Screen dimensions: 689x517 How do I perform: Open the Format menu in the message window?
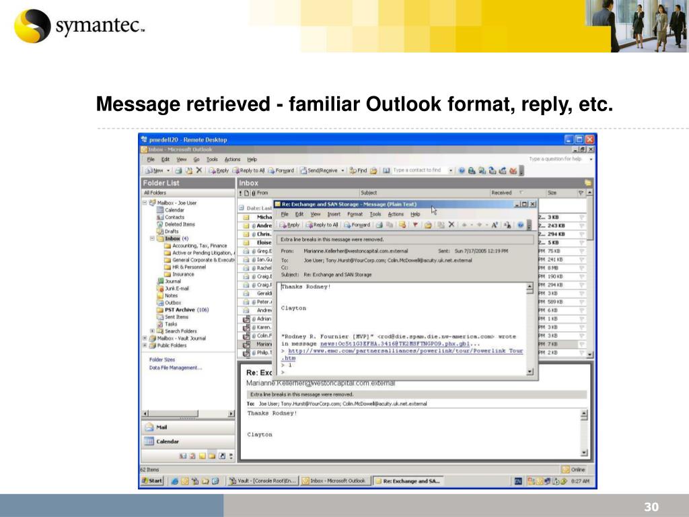coord(355,214)
